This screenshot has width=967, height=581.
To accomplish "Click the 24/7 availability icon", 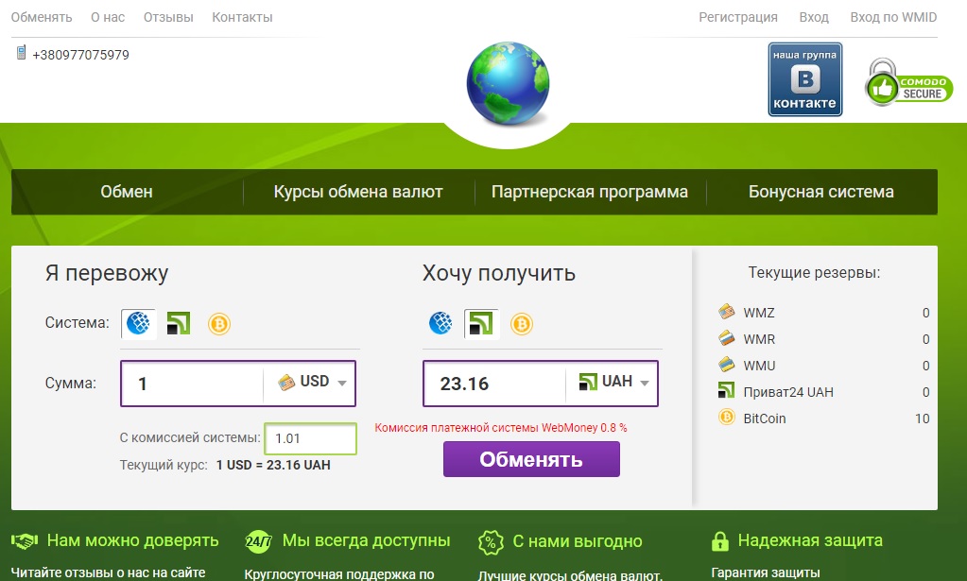I will (258, 541).
